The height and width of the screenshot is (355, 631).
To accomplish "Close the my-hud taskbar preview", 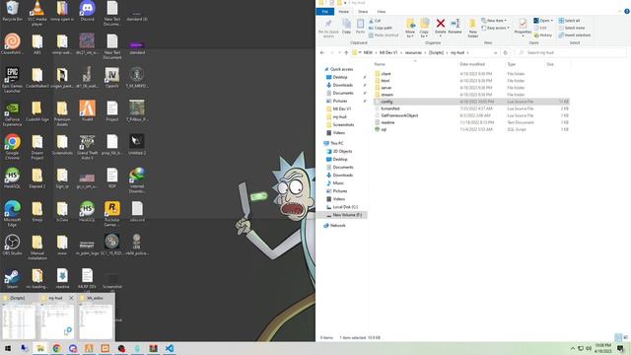I will pyautogui.click(x=71, y=298).
